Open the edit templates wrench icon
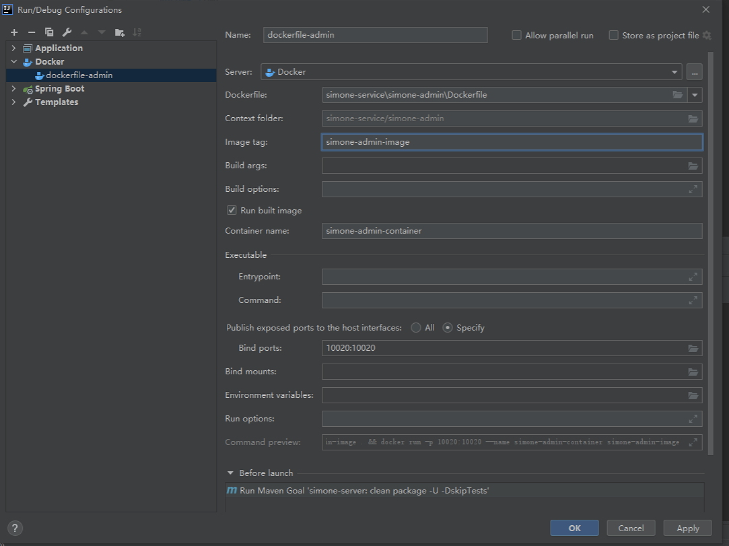Viewport: 729px width, 546px height. click(67, 32)
